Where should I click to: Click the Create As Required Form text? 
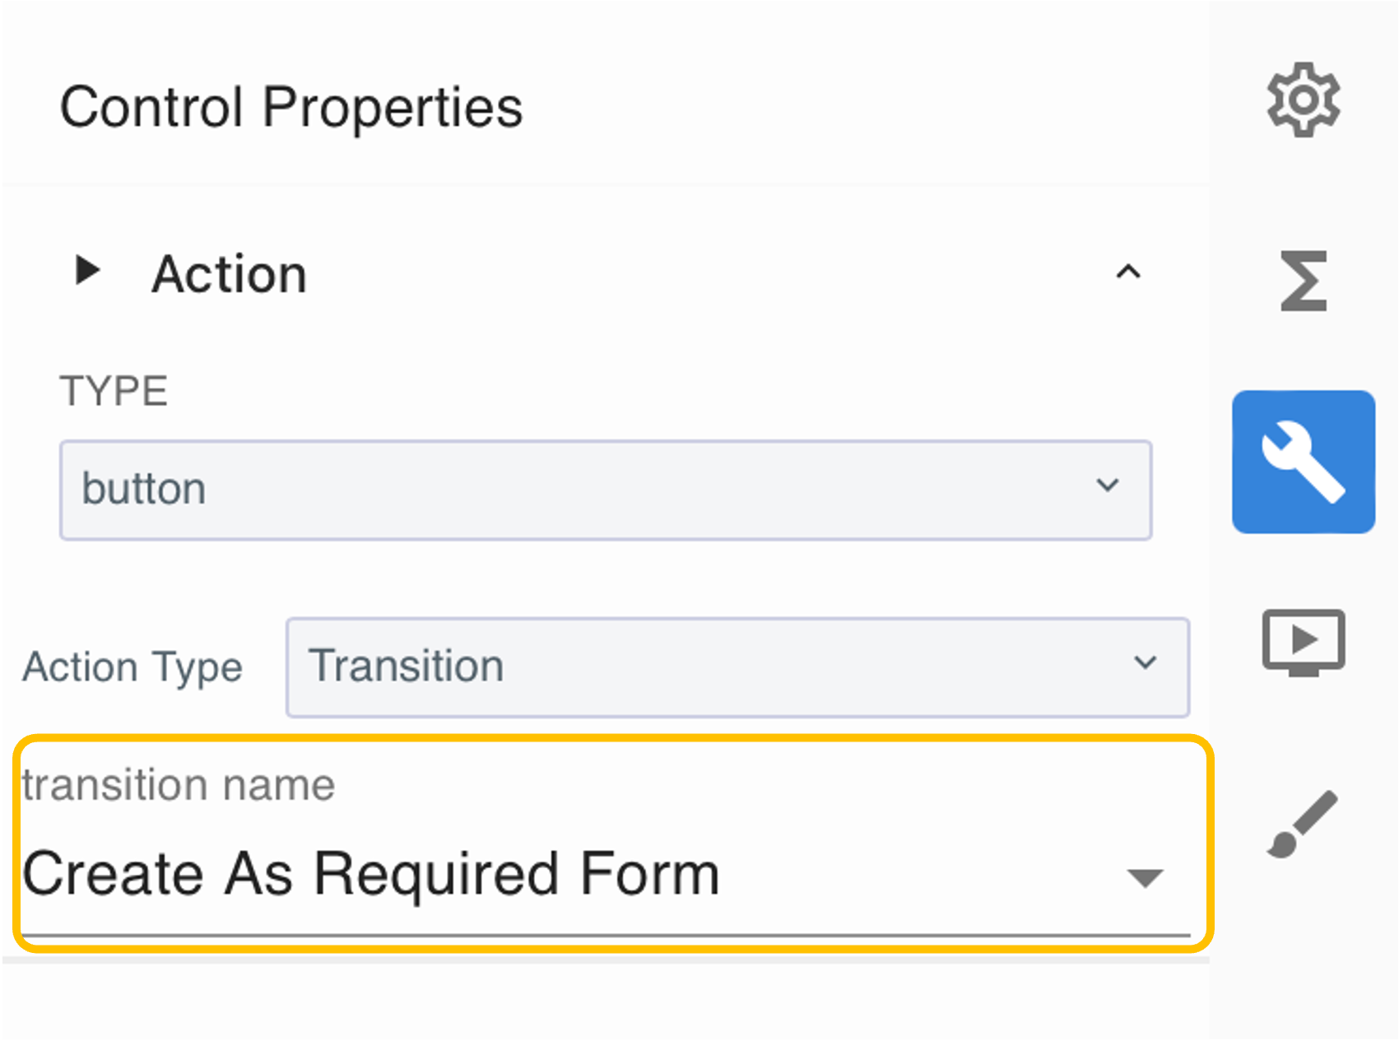click(x=370, y=874)
